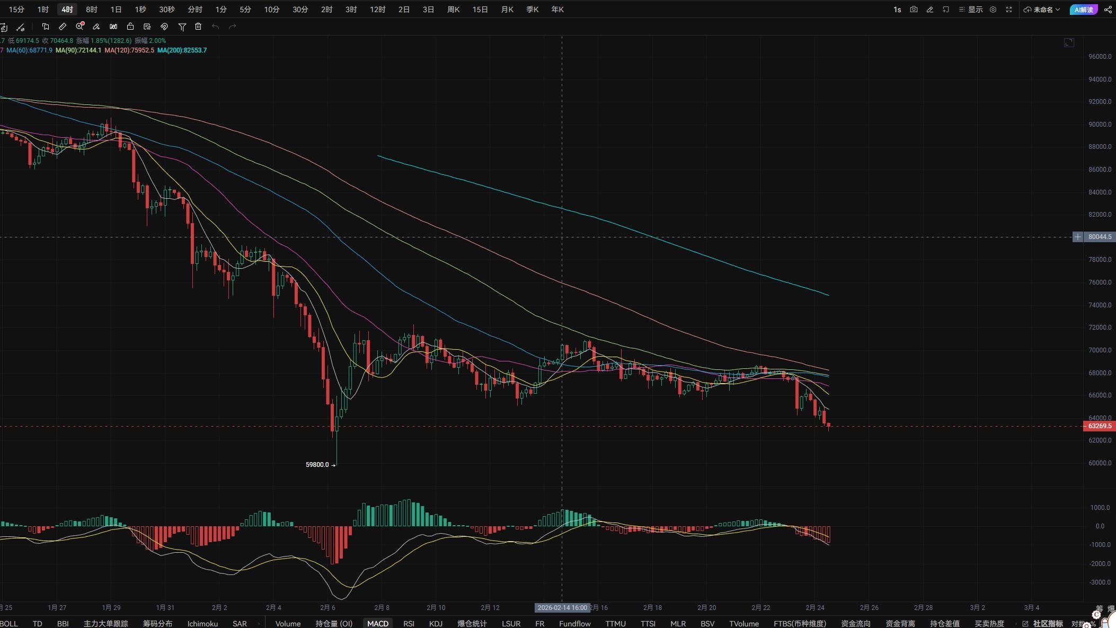Click the trash delete drawings icon
Screen dimensions: 1116x628
[x=198, y=26]
